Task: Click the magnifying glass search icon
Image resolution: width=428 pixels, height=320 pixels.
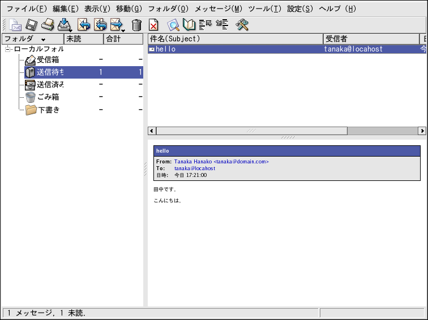Action: point(174,25)
